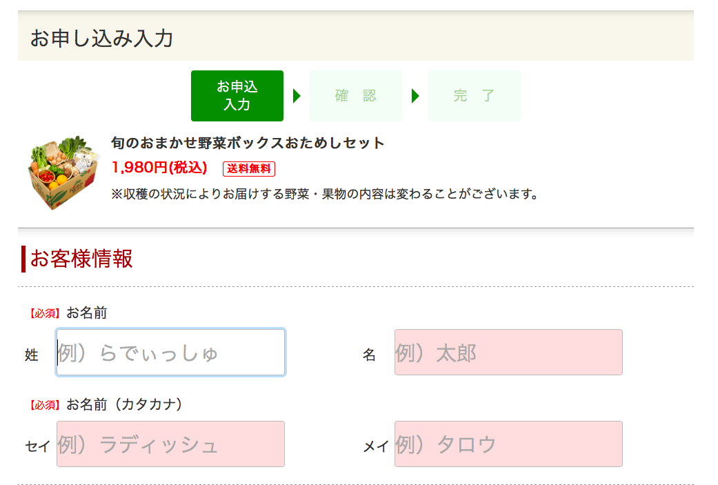
Task: Click the お申し込み入力 page heading
Action: click(x=101, y=38)
